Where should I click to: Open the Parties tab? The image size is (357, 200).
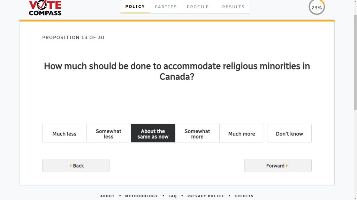pos(166,7)
